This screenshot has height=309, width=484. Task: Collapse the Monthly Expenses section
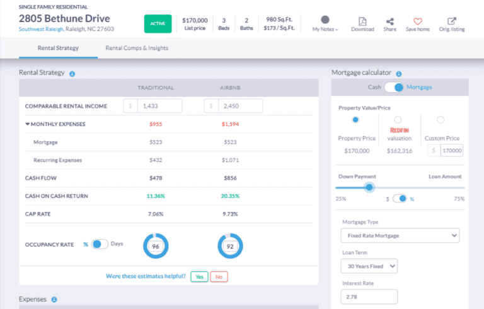27,124
